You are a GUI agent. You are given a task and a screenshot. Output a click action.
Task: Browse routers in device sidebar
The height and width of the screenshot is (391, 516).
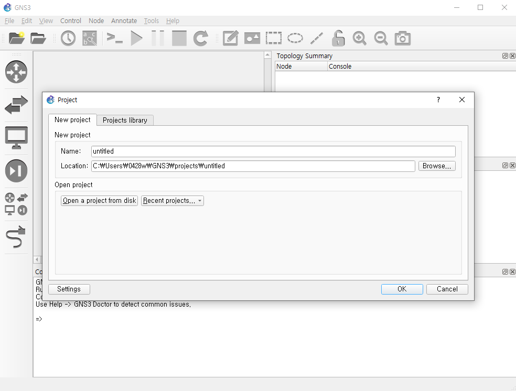(x=16, y=72)
